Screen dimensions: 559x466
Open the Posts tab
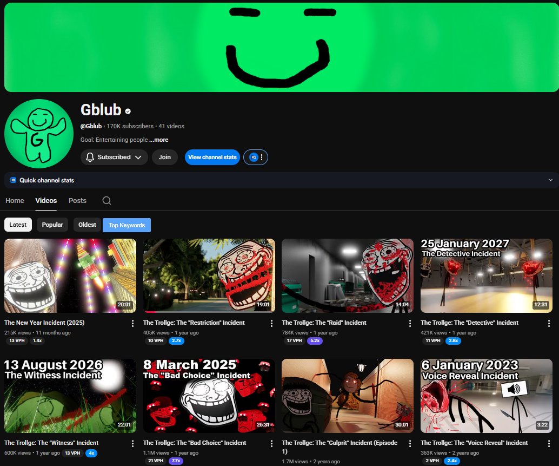pos(77,201)
